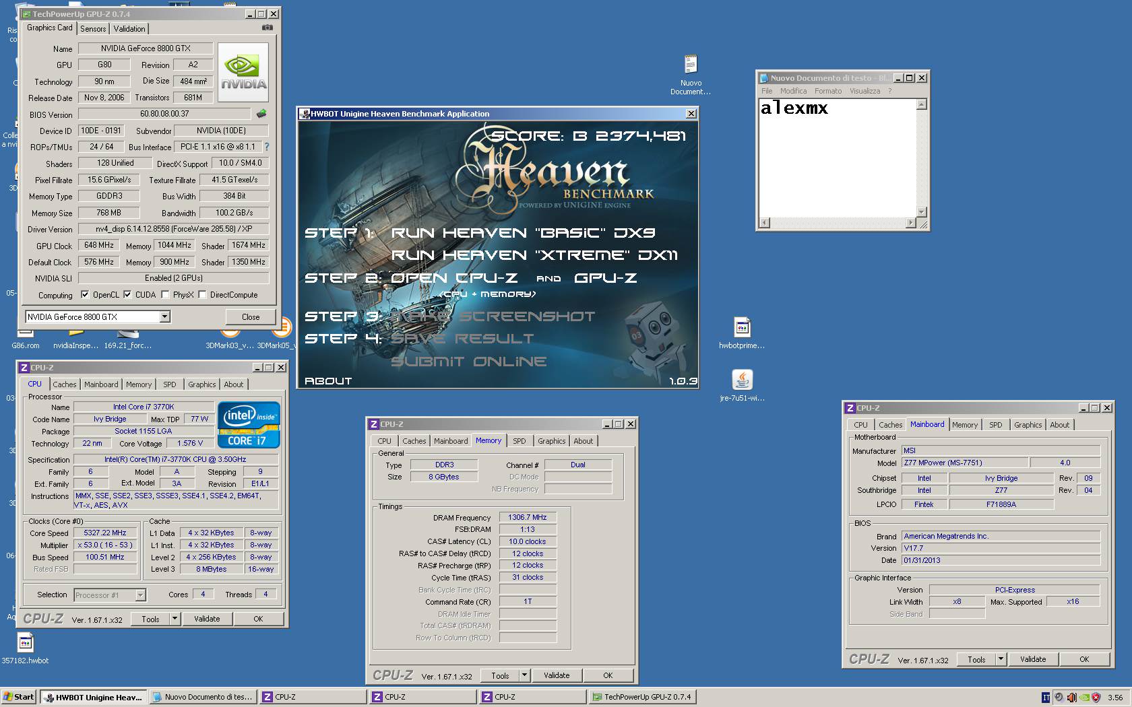Click the red security shield tray icon
This screenshot has width=1132, height=707.
pos(1096,697)
